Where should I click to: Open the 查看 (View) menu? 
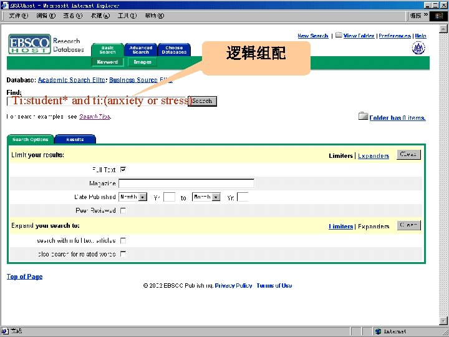[x=73, y=16]
